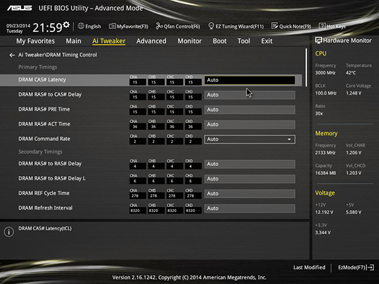Switch to EzMode(F7)
The width and height of the screenshot is (379, 284).
[356, 268]
